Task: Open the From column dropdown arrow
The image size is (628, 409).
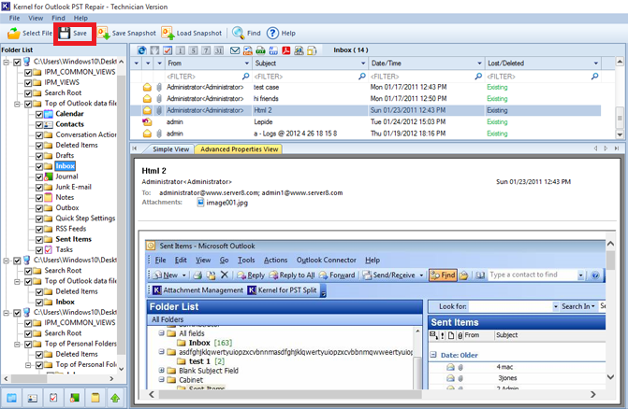Action: click(x=247, y=63)
